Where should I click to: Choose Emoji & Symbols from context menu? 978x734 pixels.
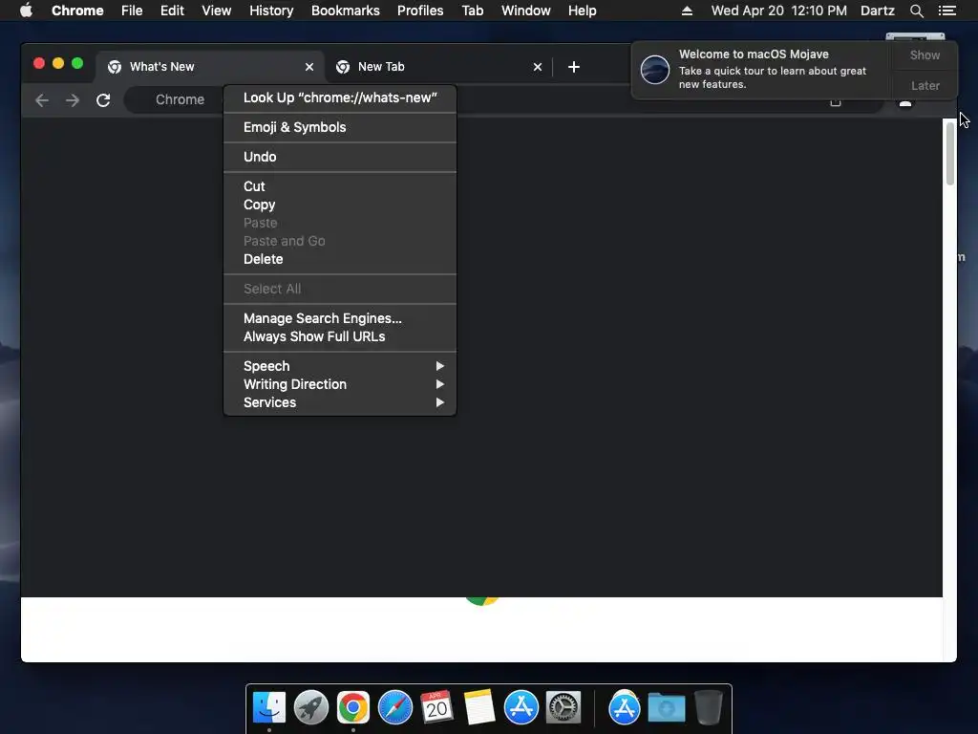point(340,127)
